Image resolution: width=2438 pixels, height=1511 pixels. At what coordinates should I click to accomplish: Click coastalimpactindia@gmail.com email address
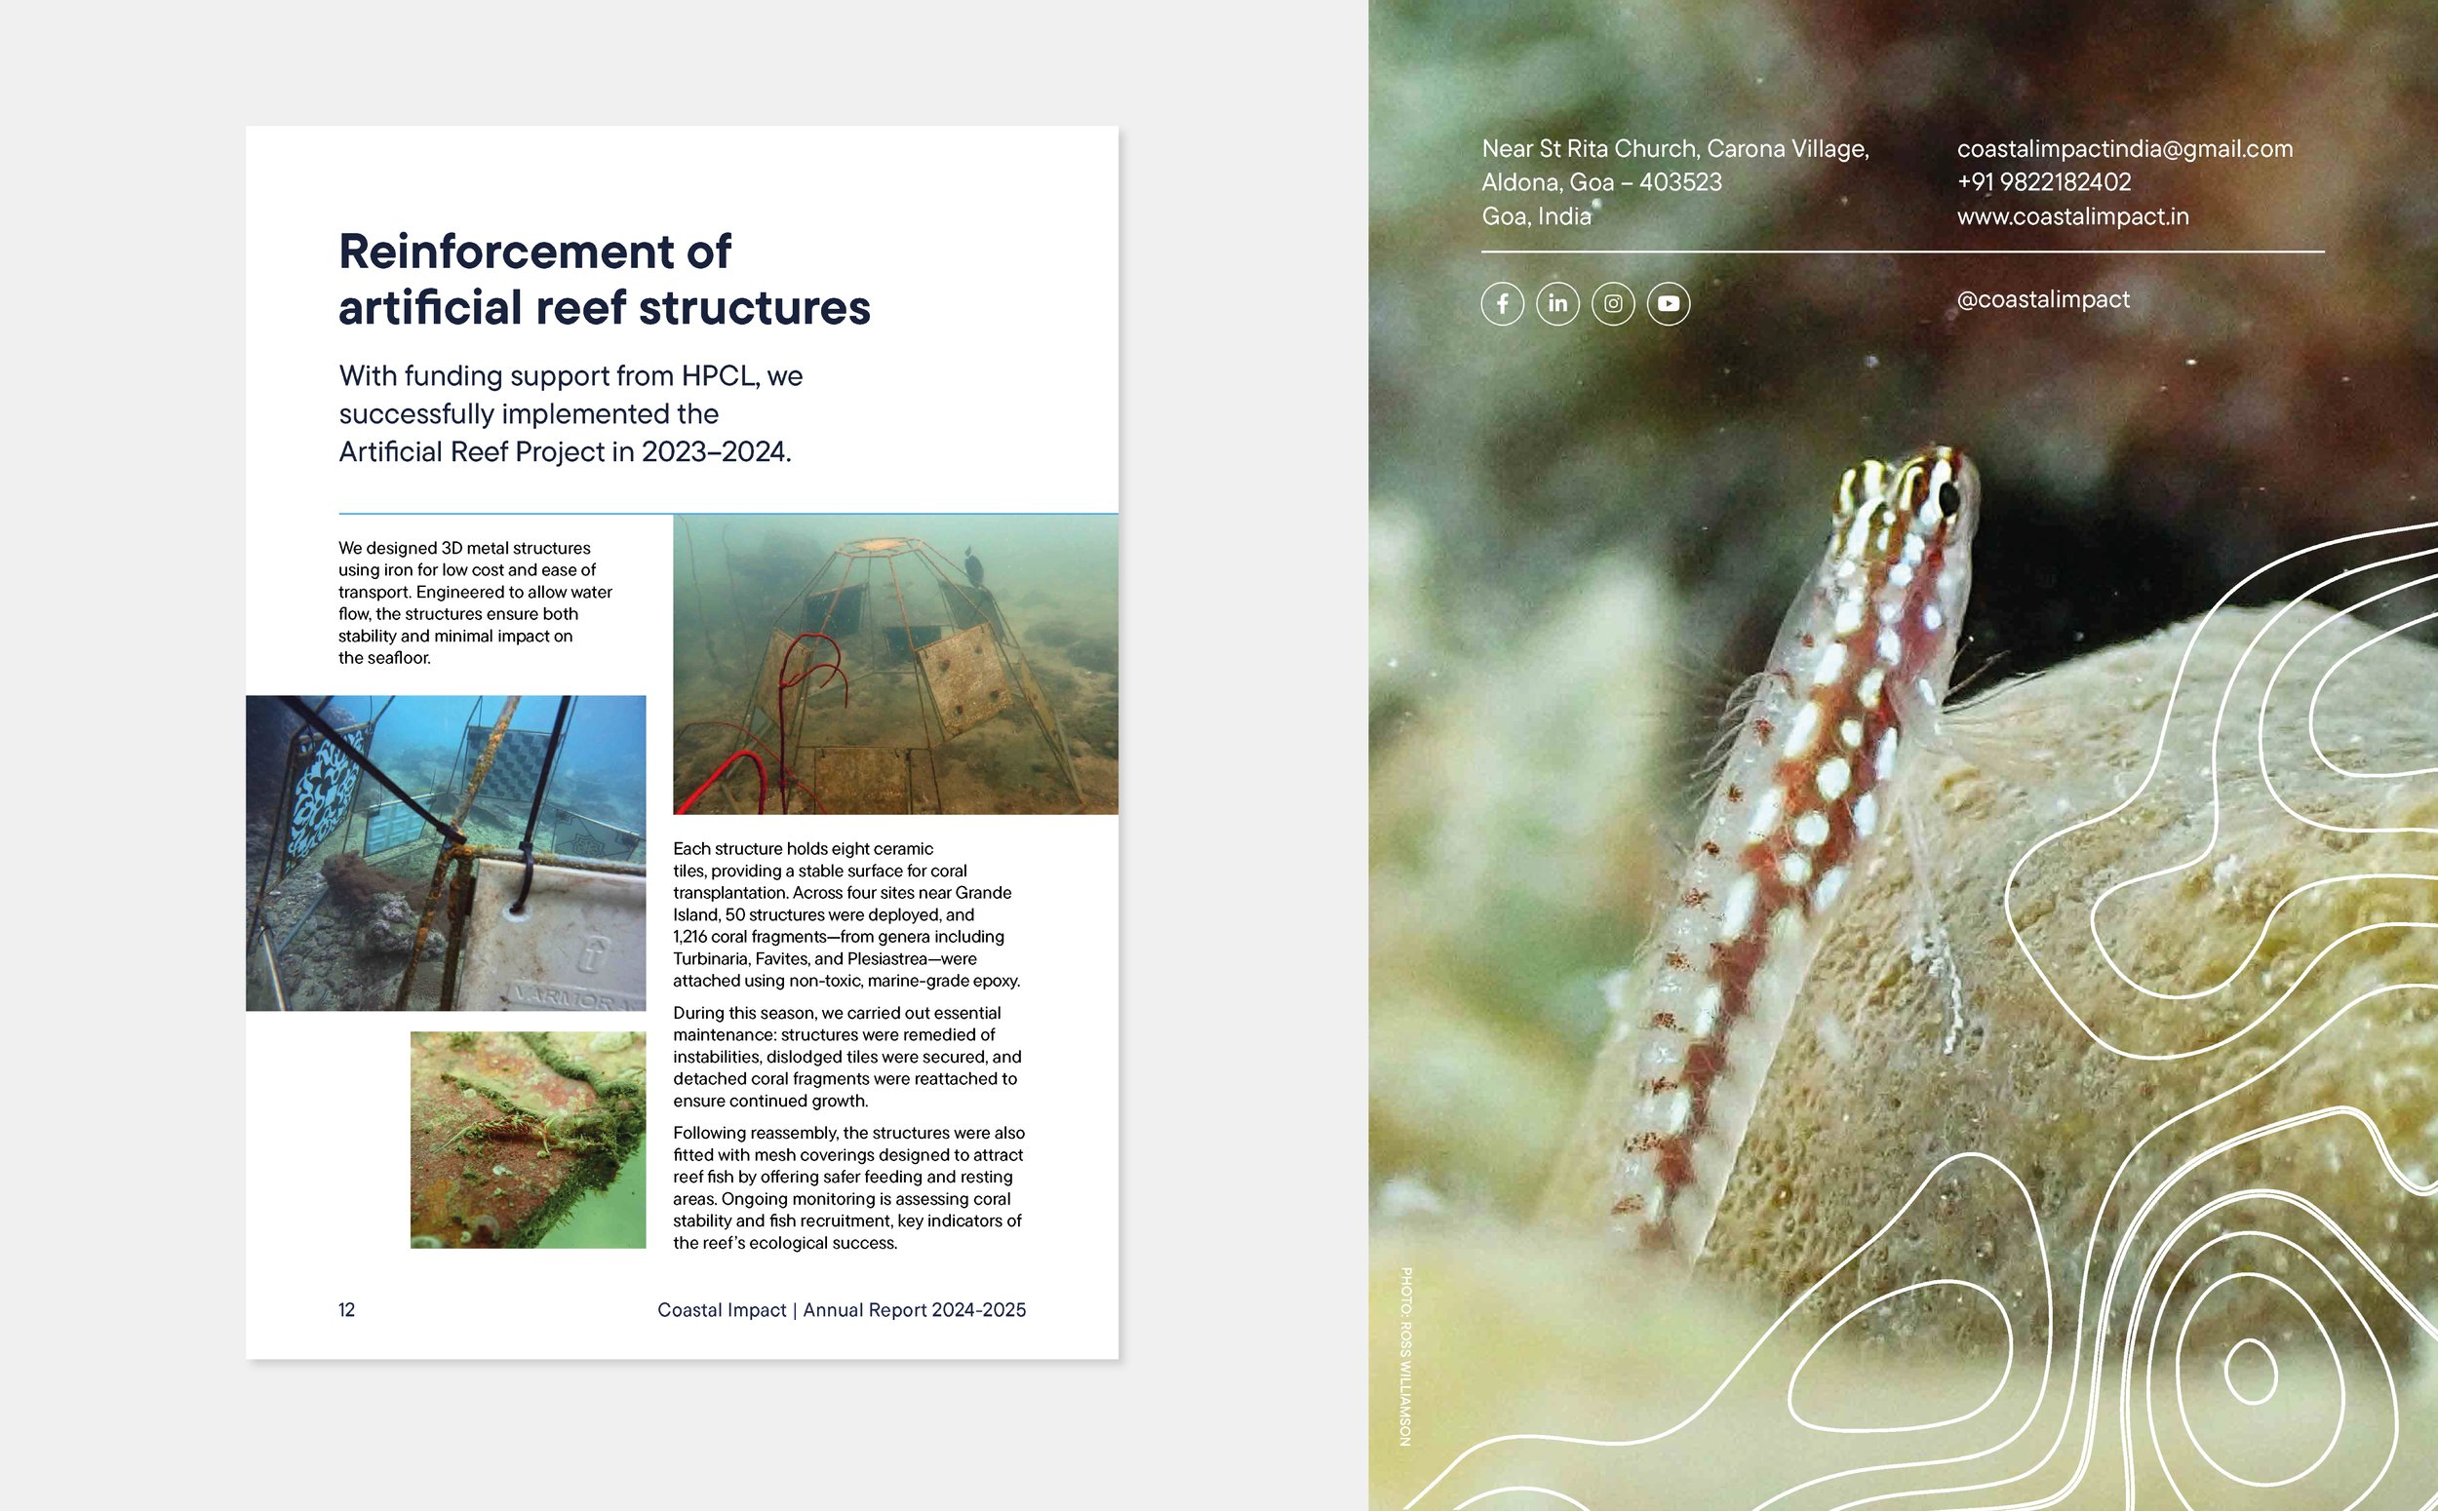(x=2124, y=149)
